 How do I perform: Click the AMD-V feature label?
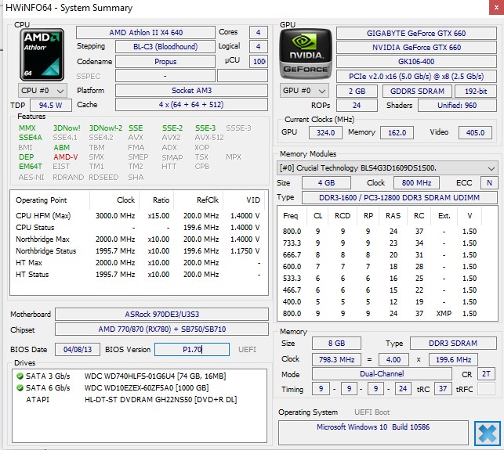pyautogui.click(x=66, y=157)
